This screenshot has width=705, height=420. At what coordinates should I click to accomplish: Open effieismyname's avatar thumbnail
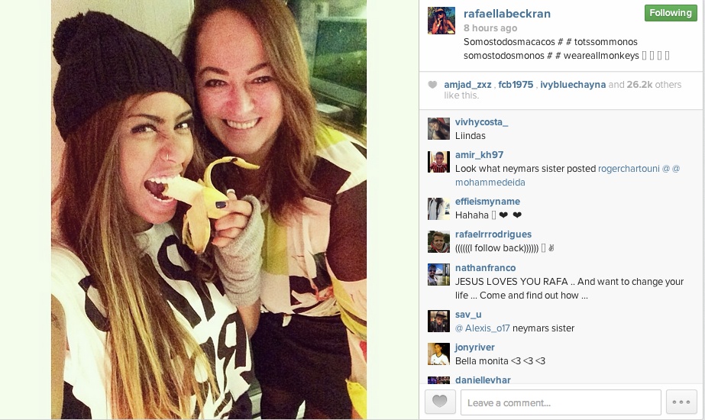click(x=438, y=208)
